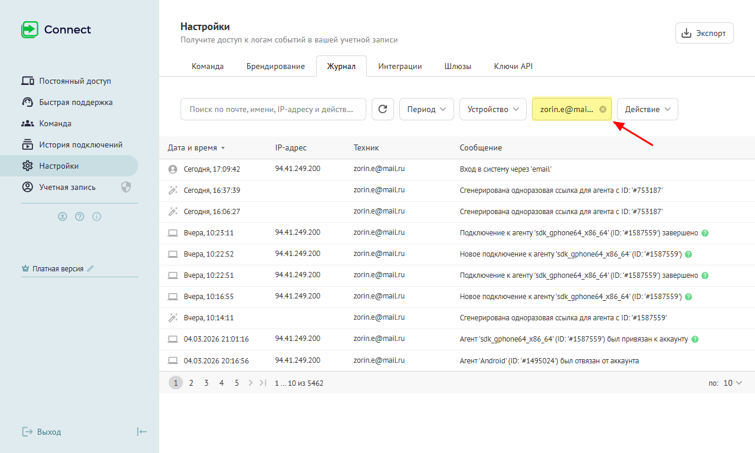
Task: Click the refresh log icon button
Action: [383, 109]
